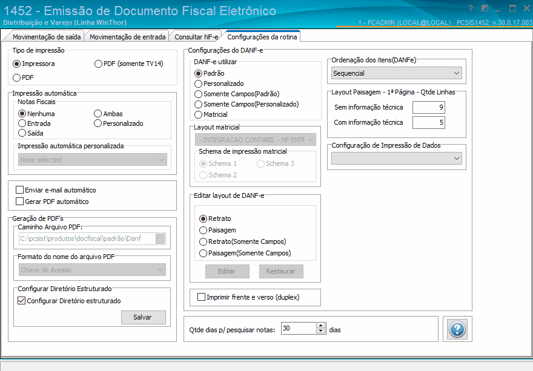
Task: Maximize the 1452 window
Action: tap(512, 8)
